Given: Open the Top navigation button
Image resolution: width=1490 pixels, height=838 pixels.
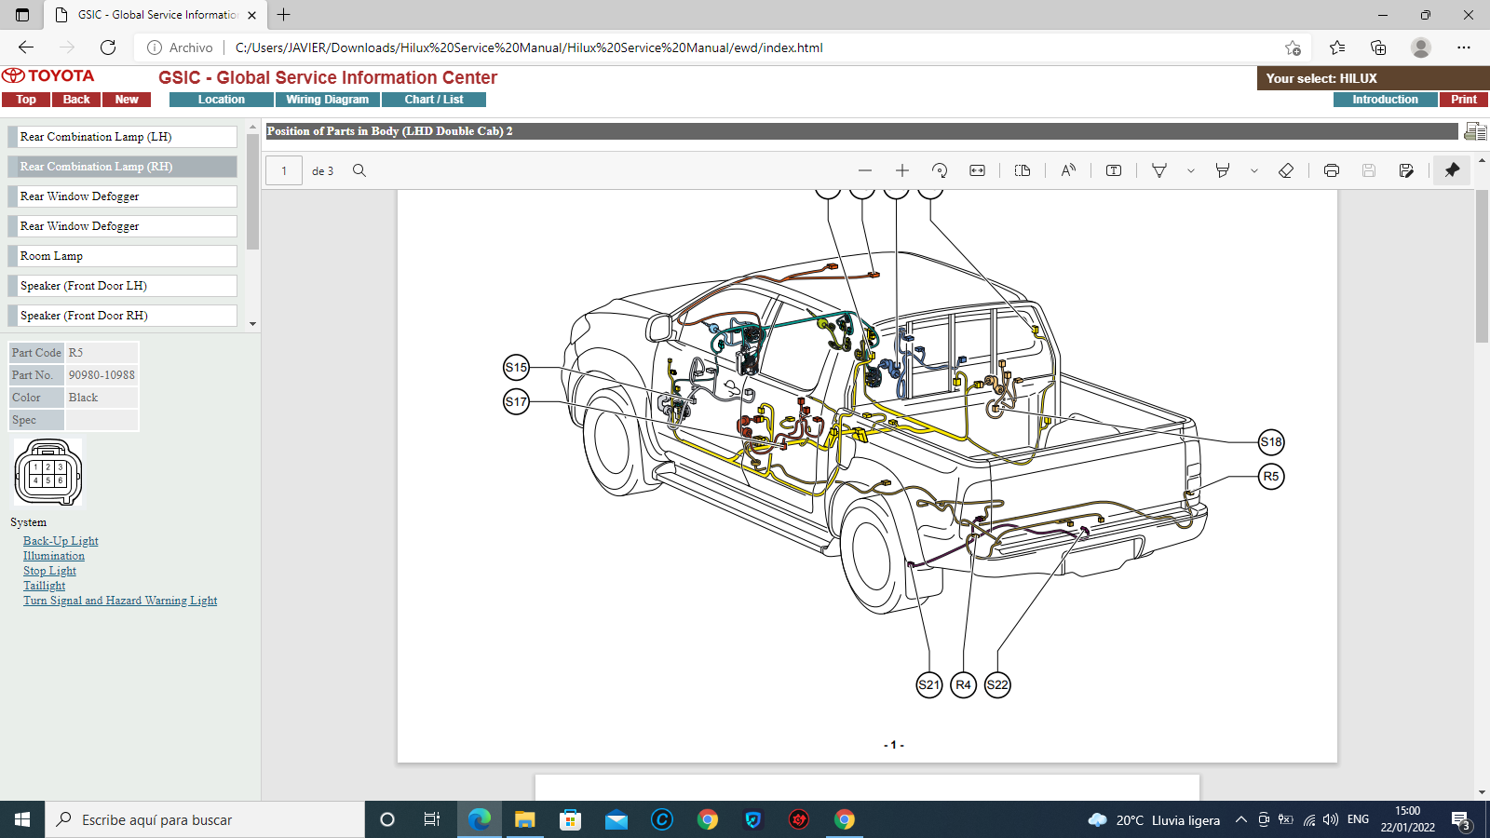Looking at the screenshot, I should pyautogui.click(x=26, y=100).
